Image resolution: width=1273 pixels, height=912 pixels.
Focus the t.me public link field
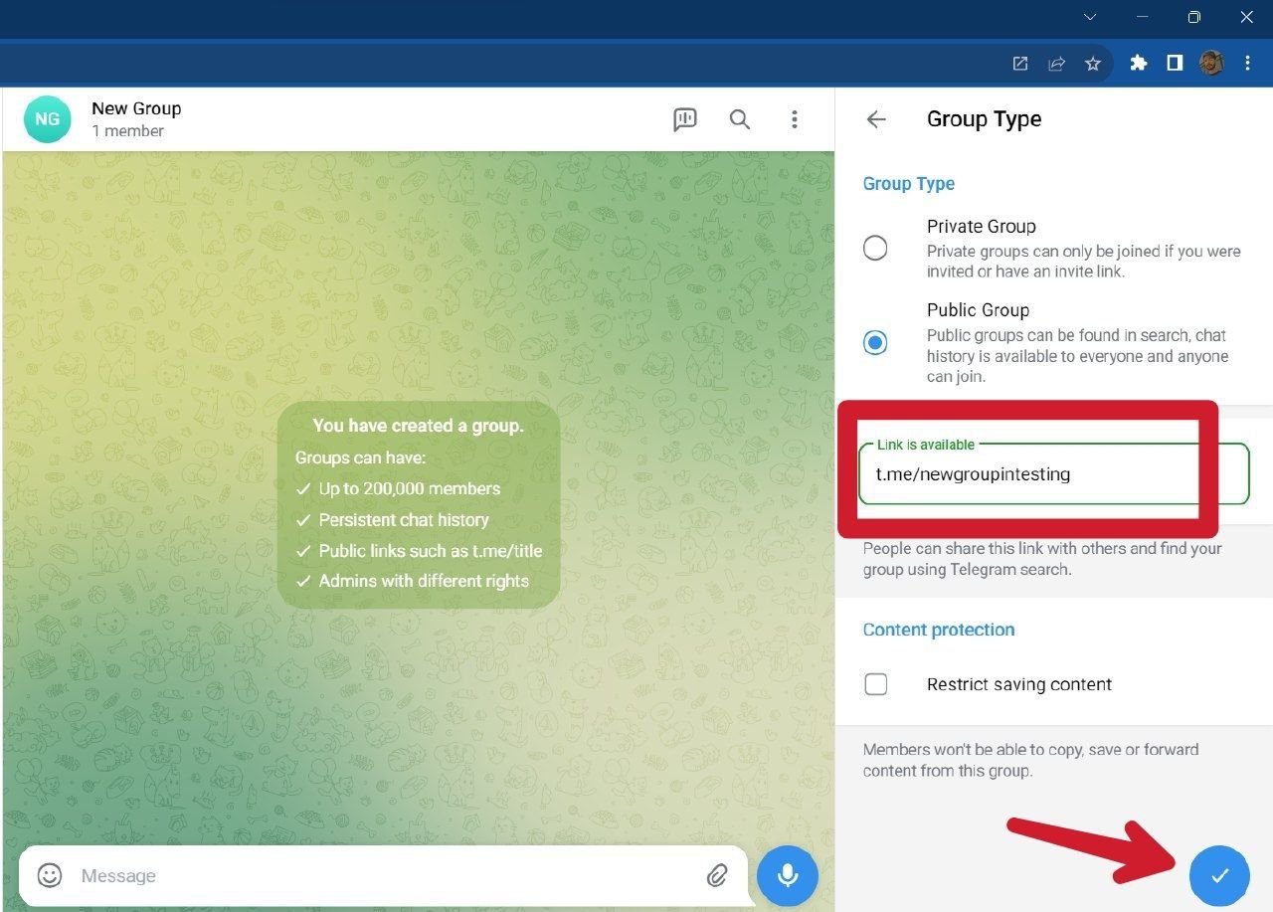coord(1053,474)
